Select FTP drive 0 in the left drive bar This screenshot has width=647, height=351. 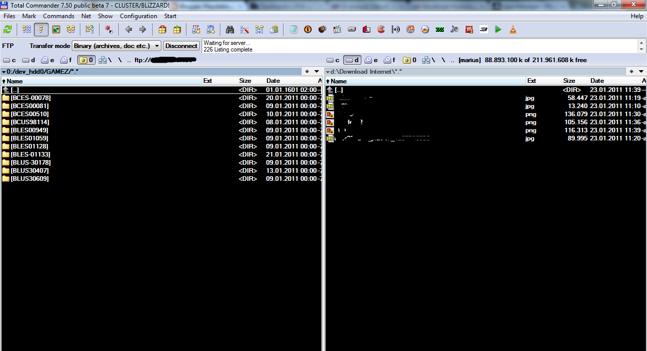86,60
